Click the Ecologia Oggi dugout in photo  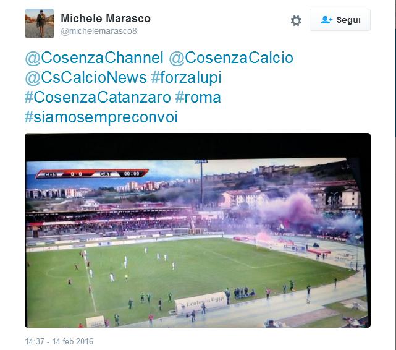click(x=201, y=302)
